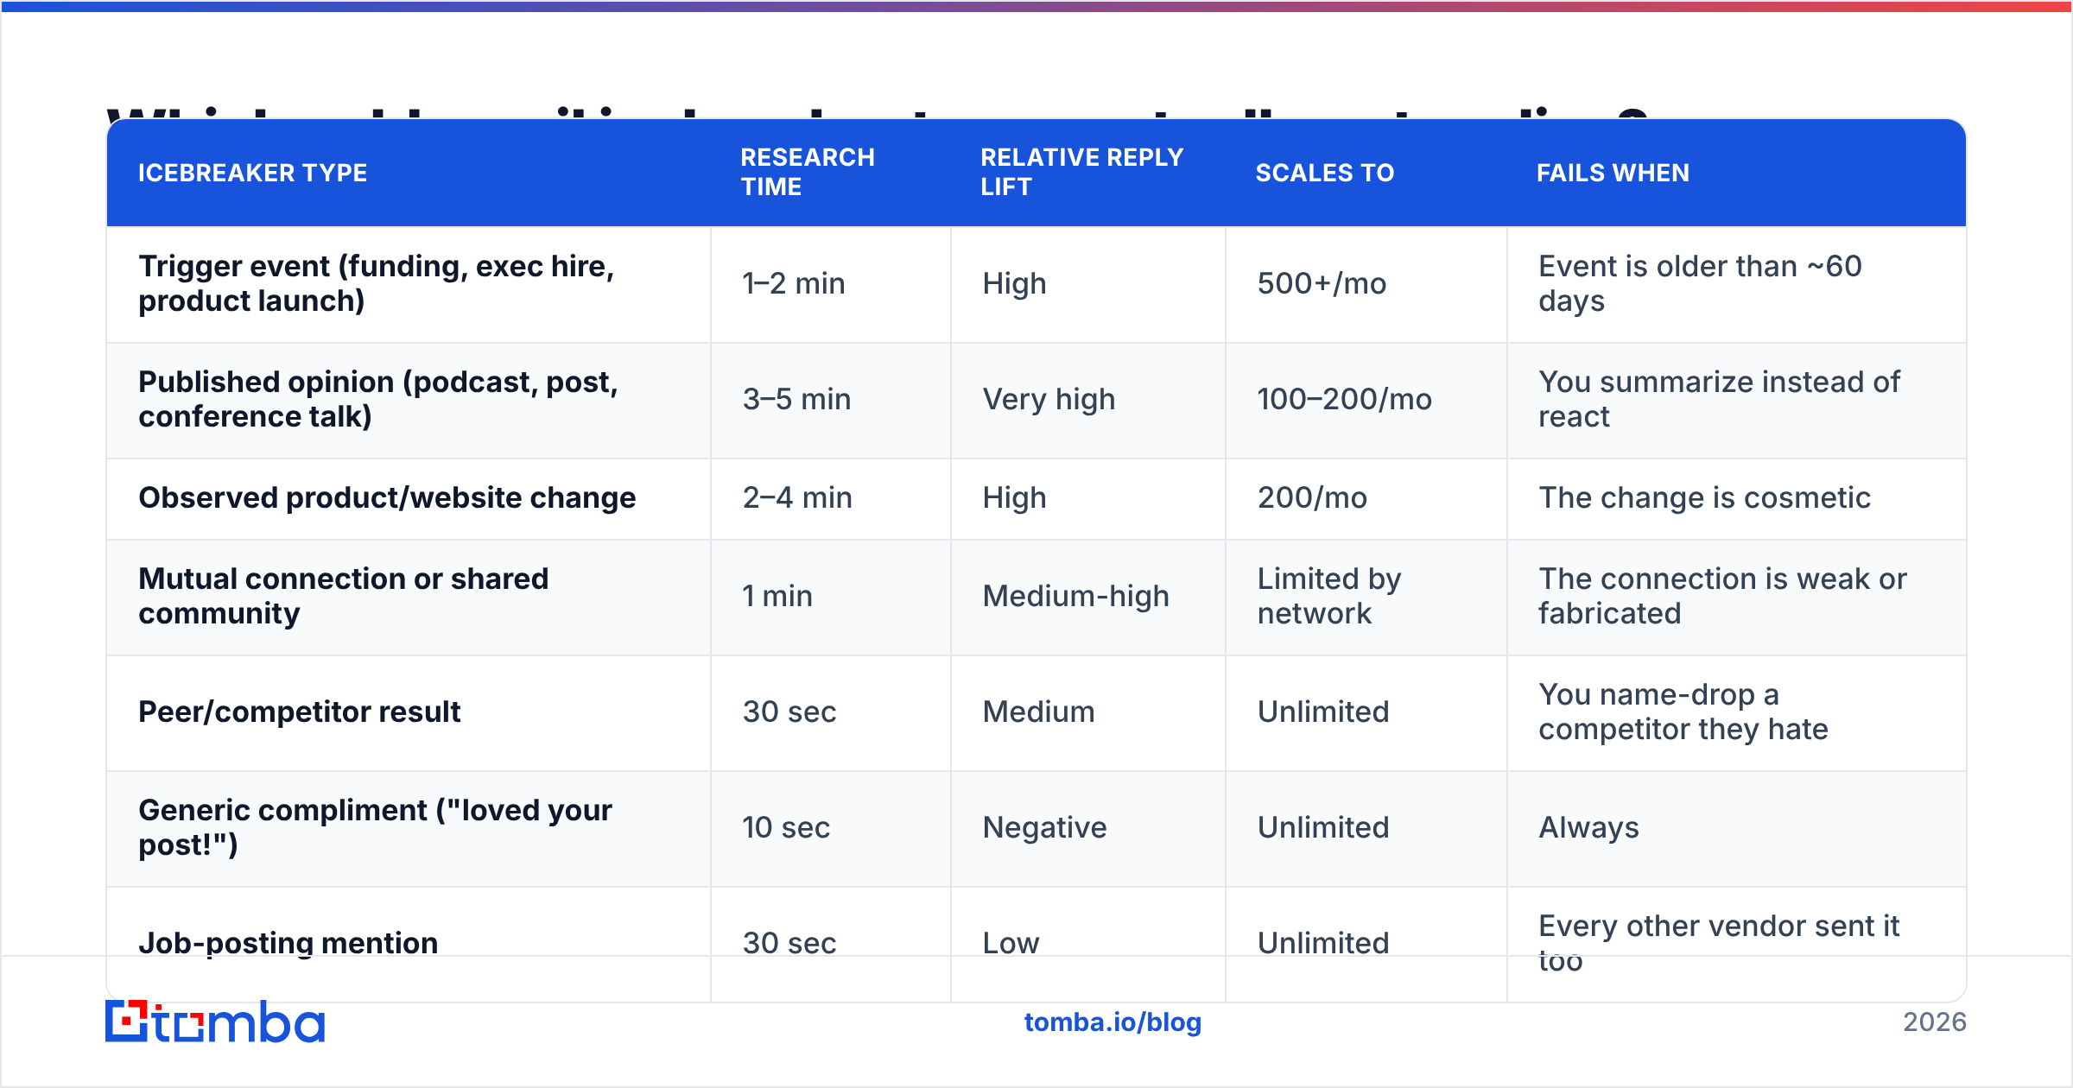This screenshot has width=2073, height=1088.
Task: Click You name-drop a competitor they hate
Action: (x=1683, y=712)
